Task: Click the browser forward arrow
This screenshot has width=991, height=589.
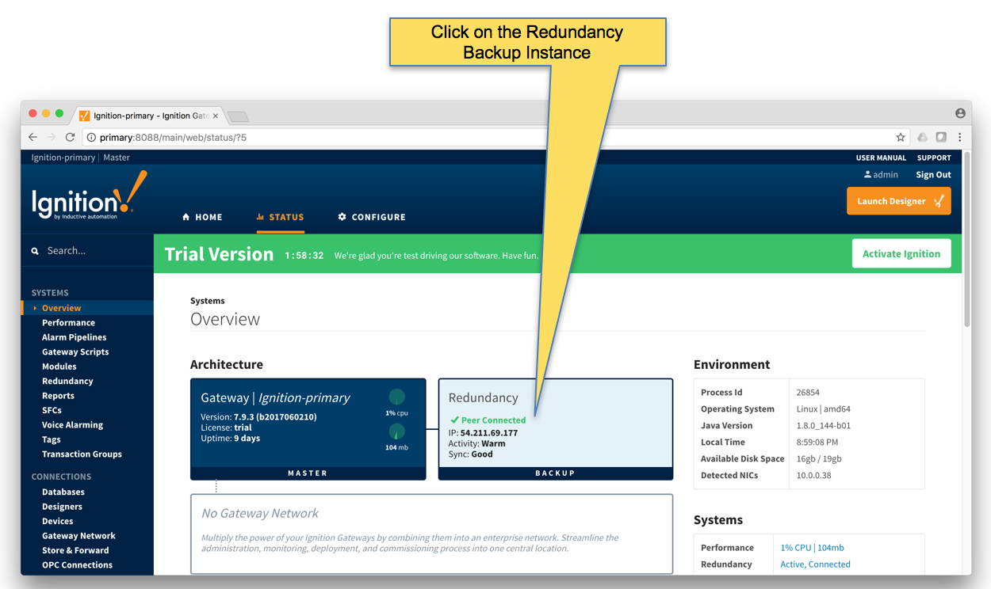Action: click(52, 137)
